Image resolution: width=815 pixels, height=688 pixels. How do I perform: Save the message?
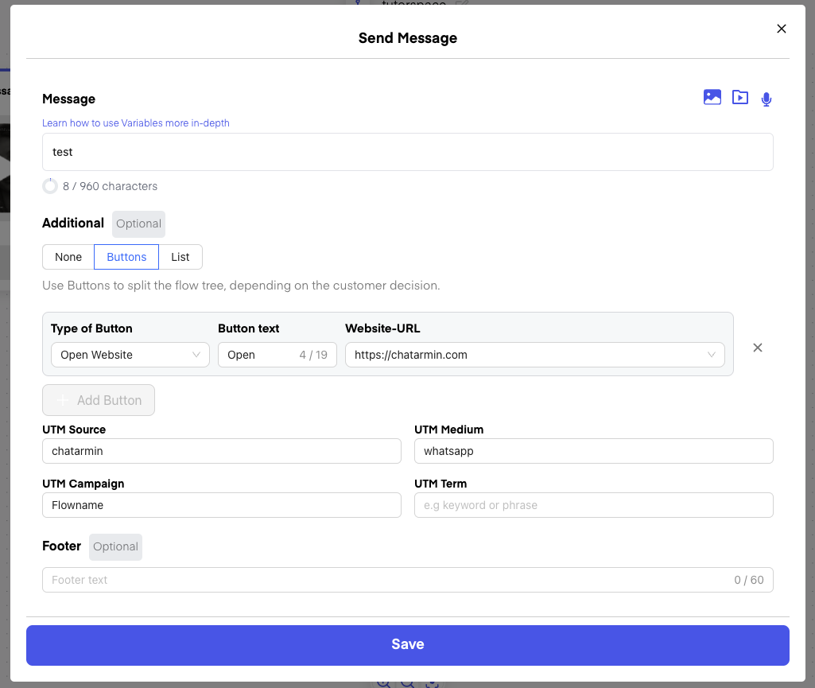(407, 644)
